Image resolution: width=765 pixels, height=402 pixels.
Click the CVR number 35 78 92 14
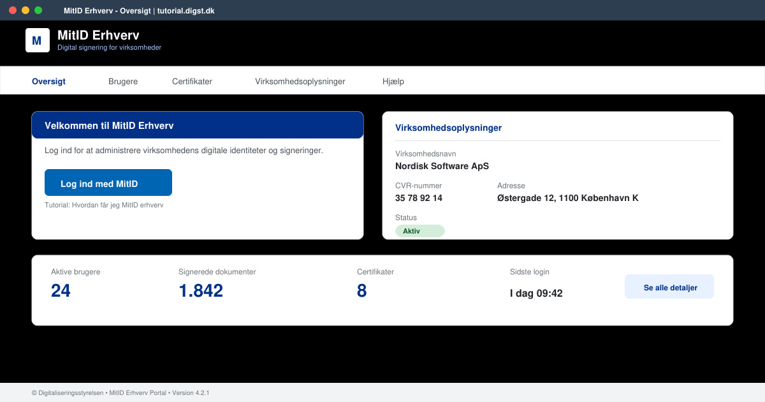[419, 198]
